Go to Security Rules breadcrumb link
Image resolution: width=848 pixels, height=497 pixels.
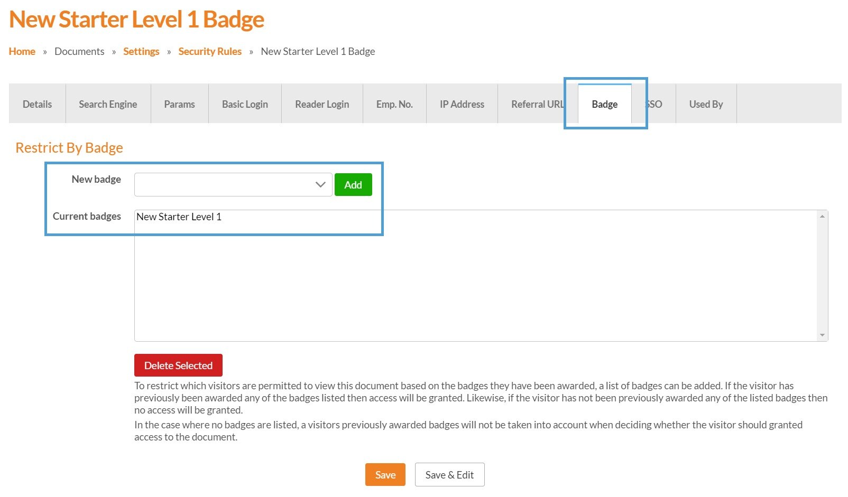click(x=210, y=51)
